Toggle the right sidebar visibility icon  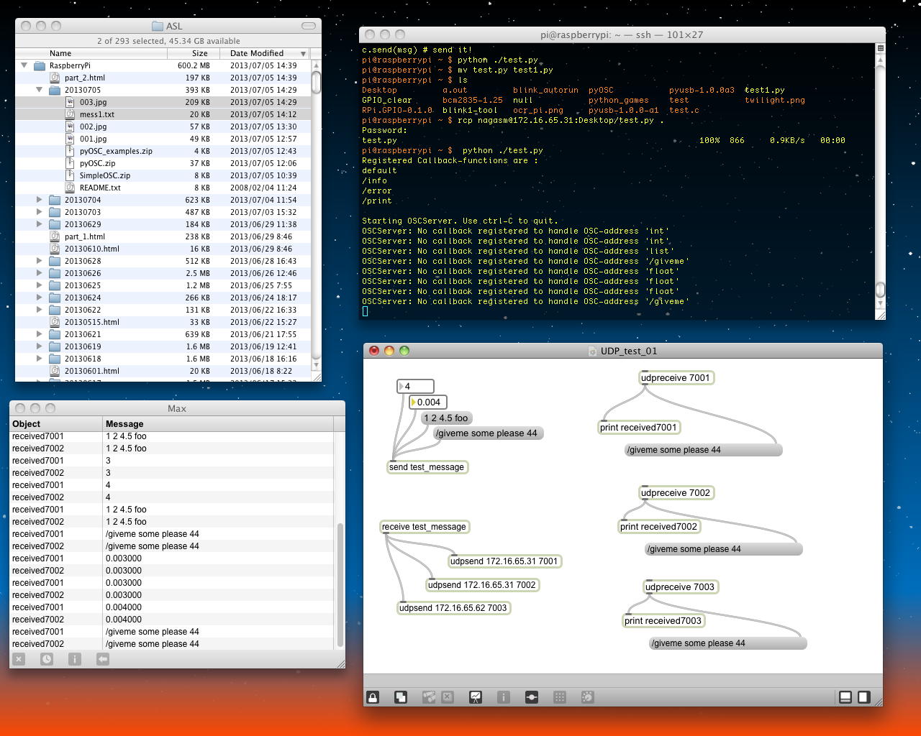(863, 697)
